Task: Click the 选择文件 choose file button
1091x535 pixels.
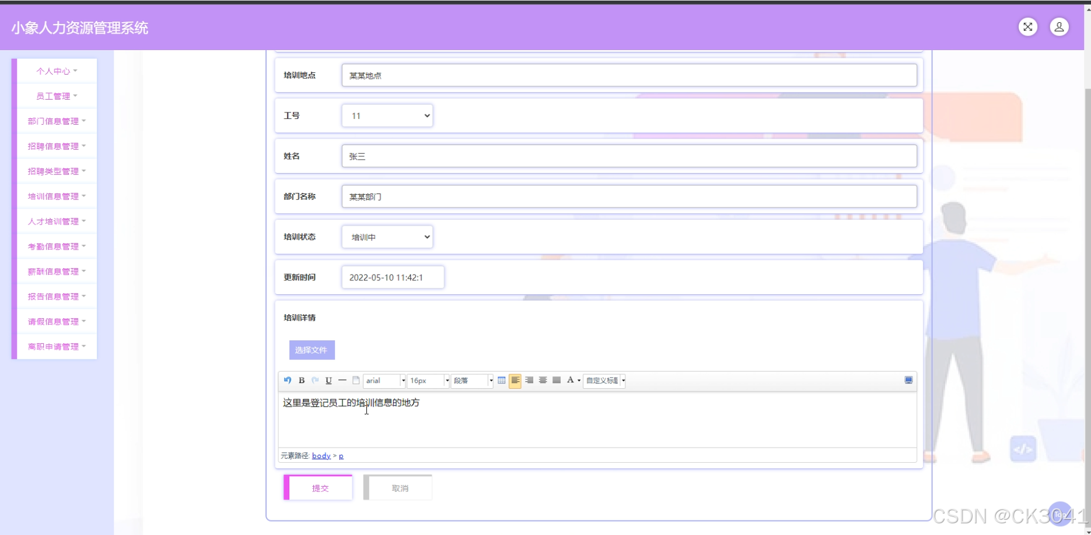Action: 312,350
